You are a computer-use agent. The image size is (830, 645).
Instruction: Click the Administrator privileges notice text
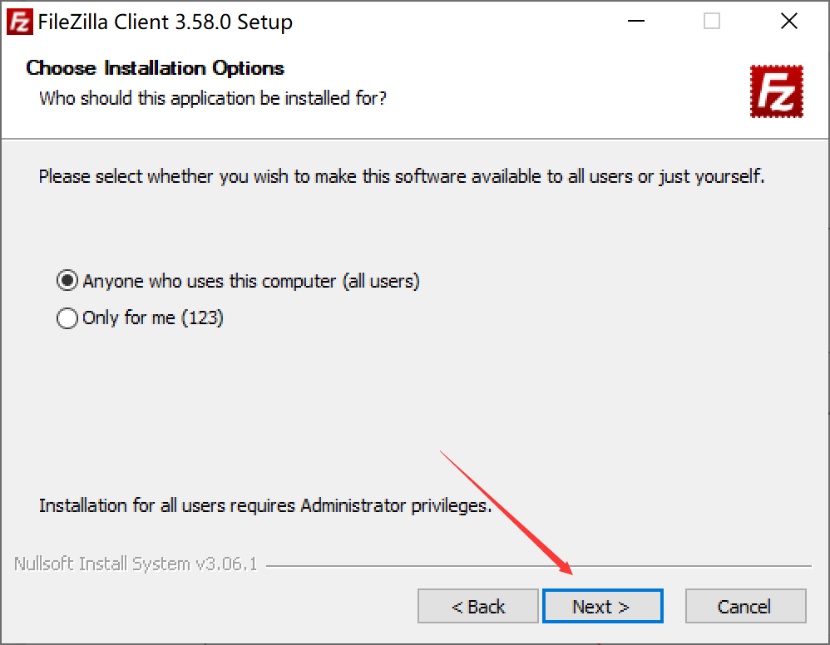265,506
